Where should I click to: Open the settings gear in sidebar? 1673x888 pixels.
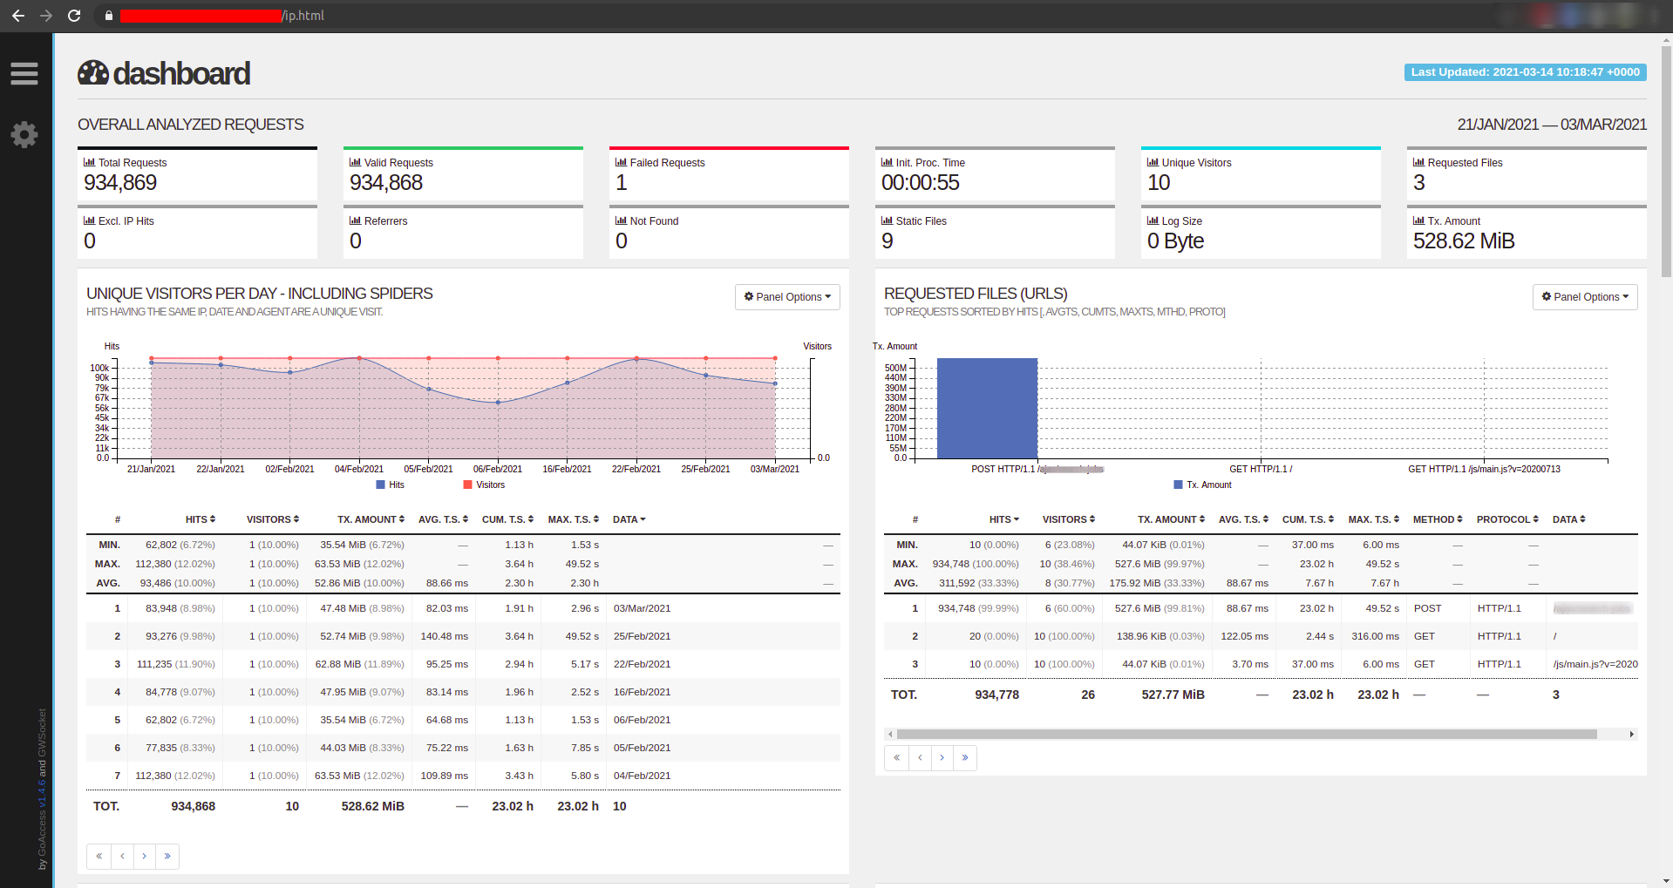[24, 134]
